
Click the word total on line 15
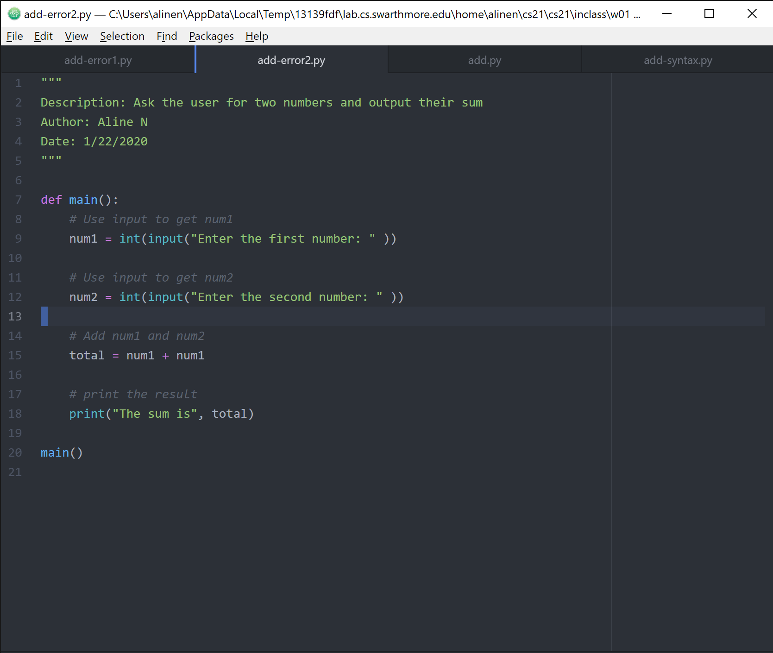[x=87, y=356]
